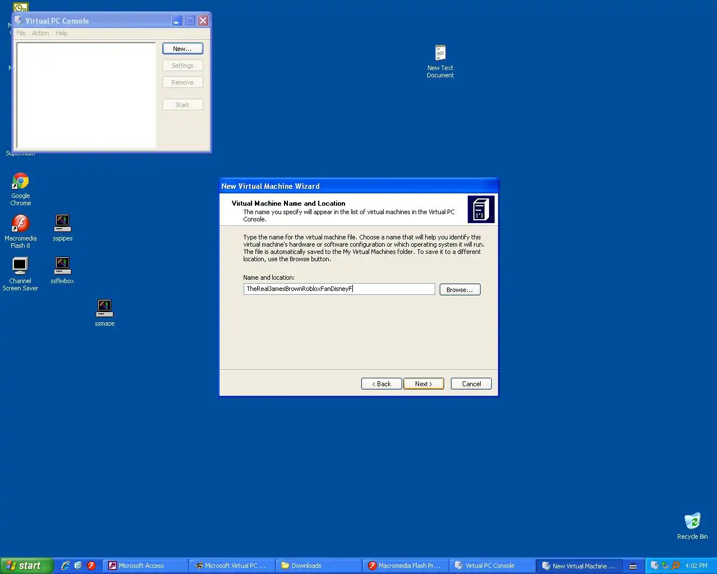Click the Settings button in the Virtual PC Console

click(183, 66)
